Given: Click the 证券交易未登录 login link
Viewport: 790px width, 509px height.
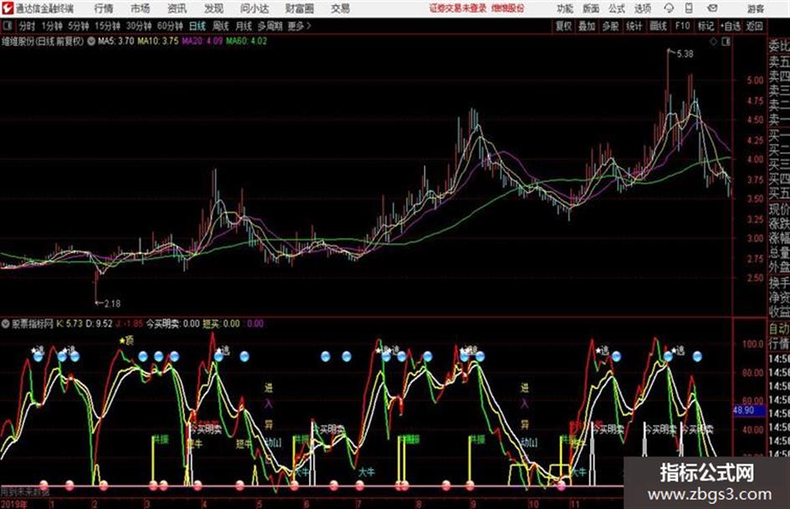Looking at the screenshot, I should click(x=457, y=8).
